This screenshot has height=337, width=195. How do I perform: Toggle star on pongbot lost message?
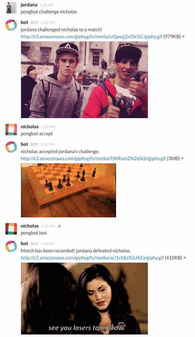coord(59,226)
